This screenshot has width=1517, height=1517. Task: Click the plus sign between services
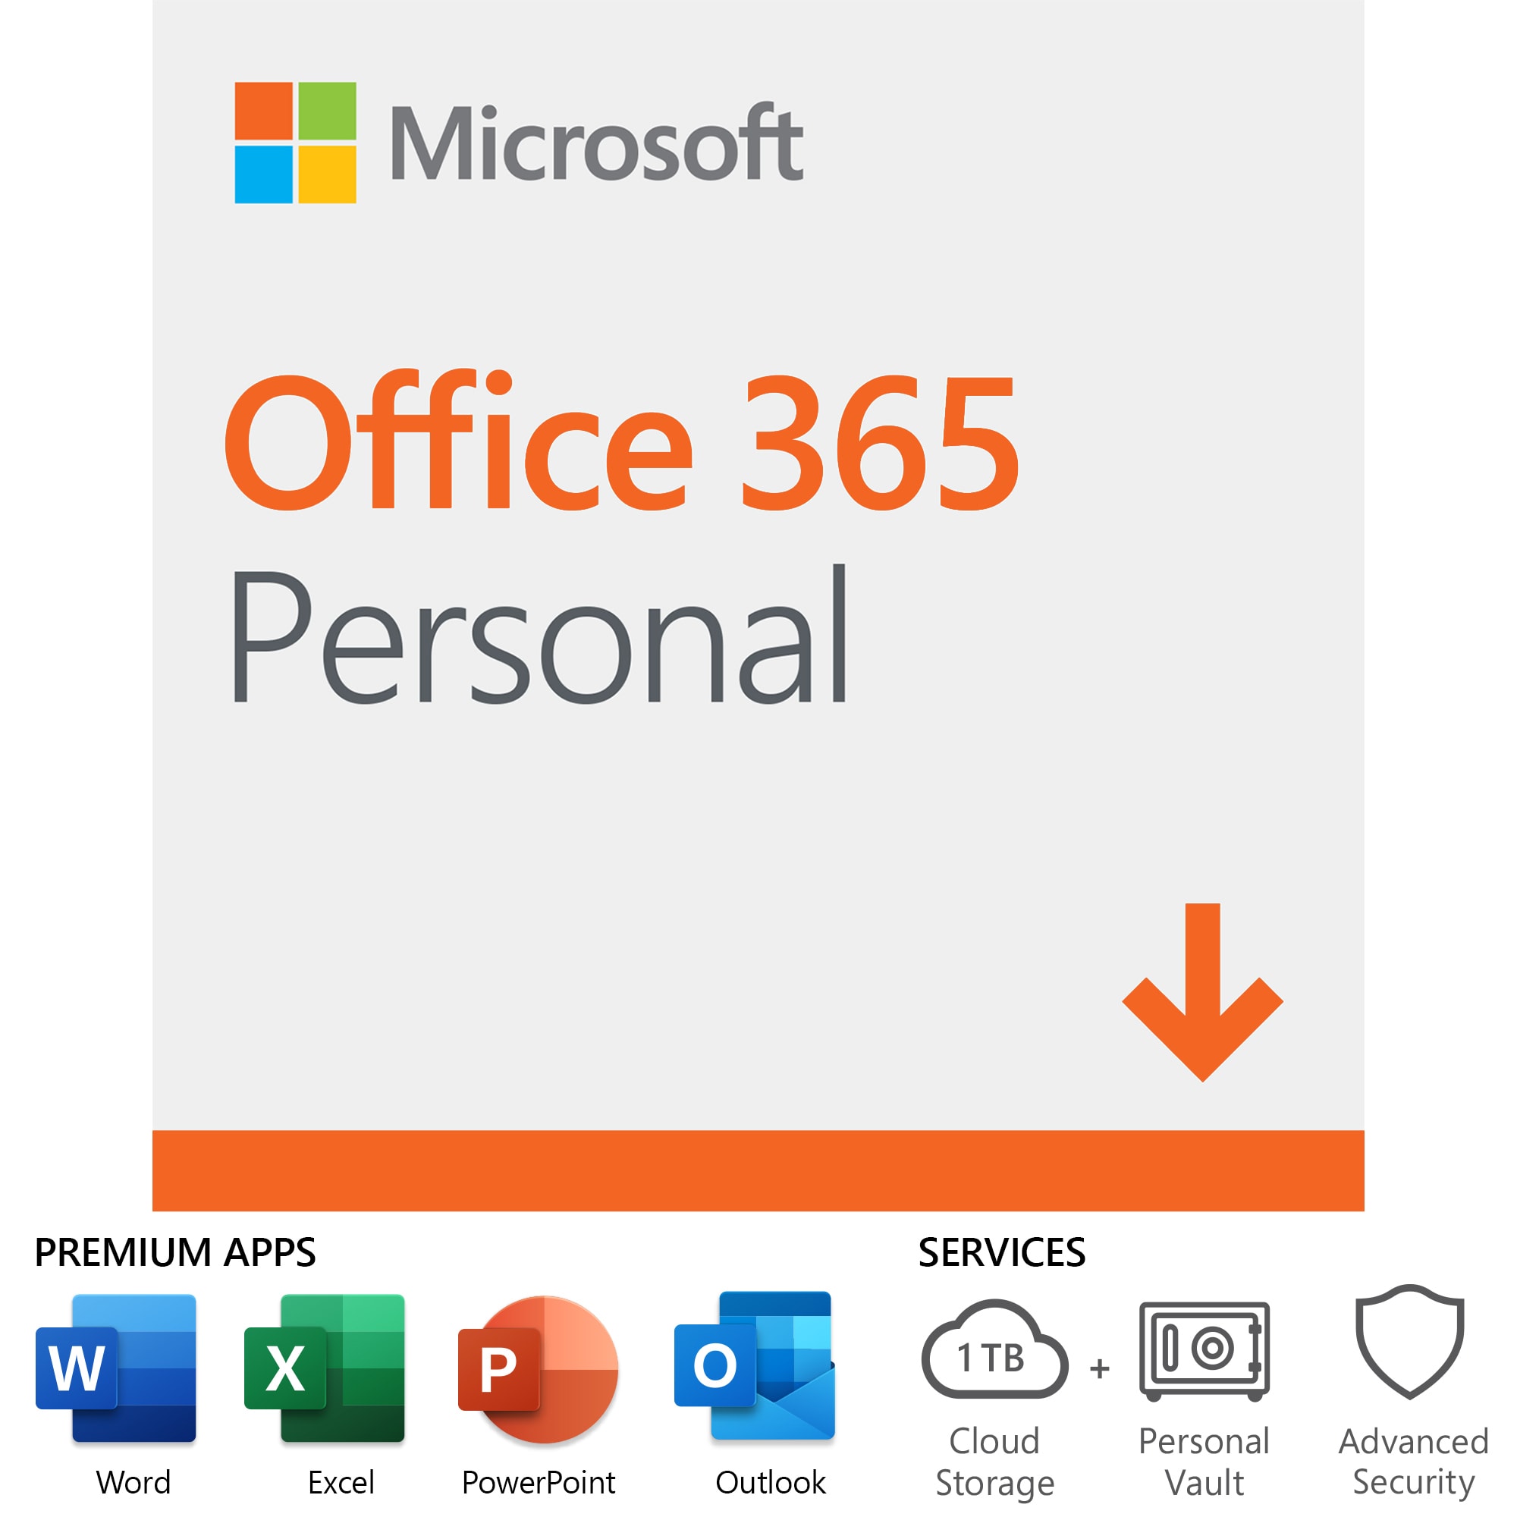(1100, 1368)
